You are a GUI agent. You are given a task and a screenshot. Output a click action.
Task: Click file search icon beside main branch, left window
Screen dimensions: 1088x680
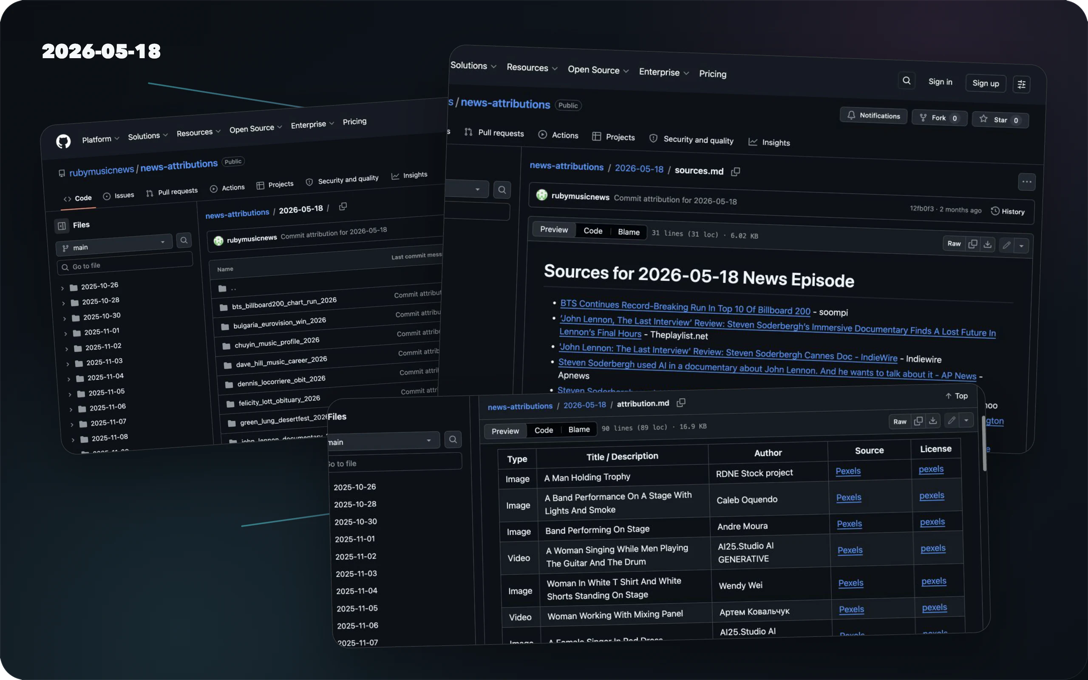(184, 240)
